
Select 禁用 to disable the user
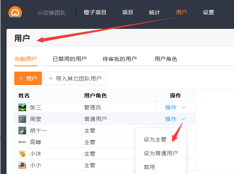pyautogui.click(x=149, y=167)
